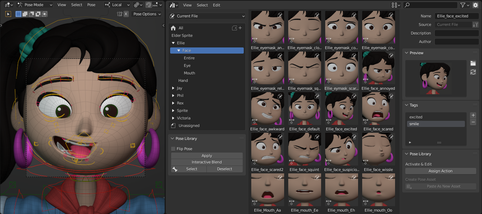Open the Edit menu in the asset browser

217,5
